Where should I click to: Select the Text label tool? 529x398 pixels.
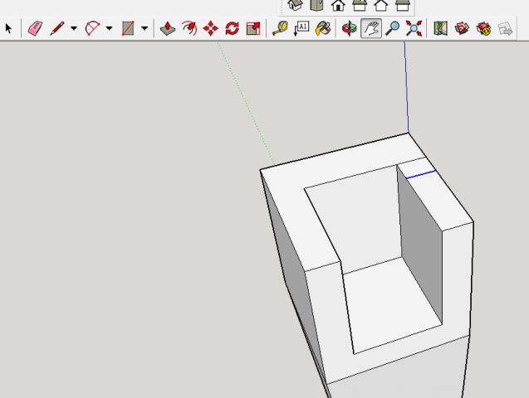point(301,28)
